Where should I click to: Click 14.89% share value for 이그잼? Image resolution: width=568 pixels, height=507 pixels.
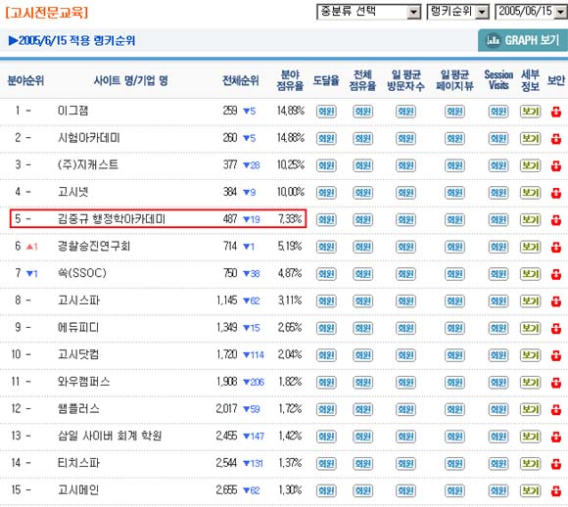tap(291, 111)
